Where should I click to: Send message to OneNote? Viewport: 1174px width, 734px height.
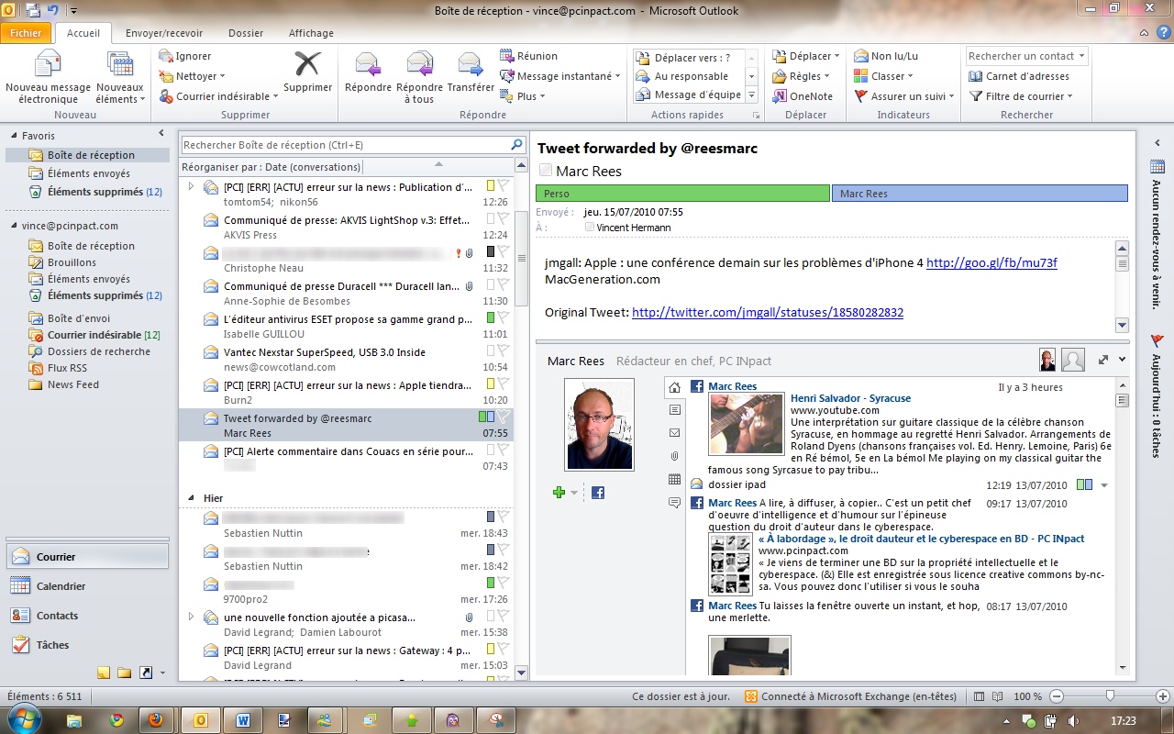click(x=803, y=96)
